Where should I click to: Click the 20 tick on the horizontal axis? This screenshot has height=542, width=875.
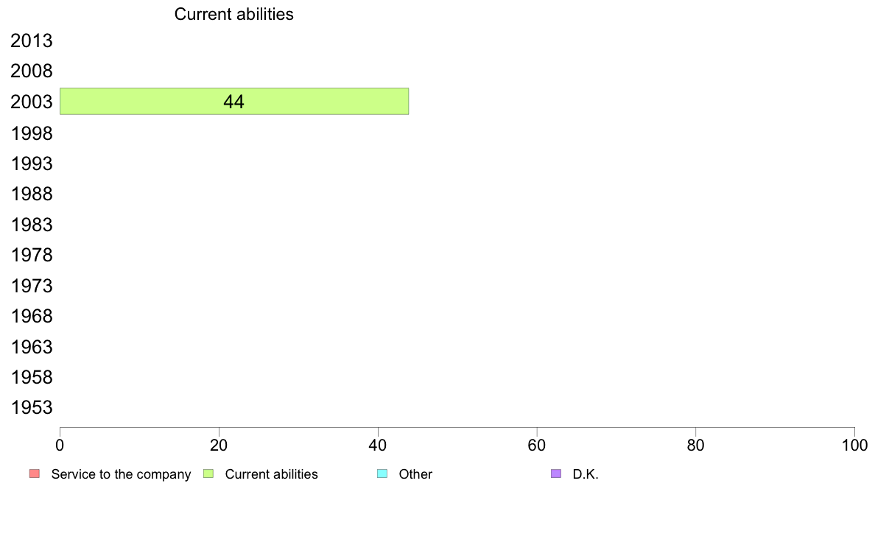219,445
